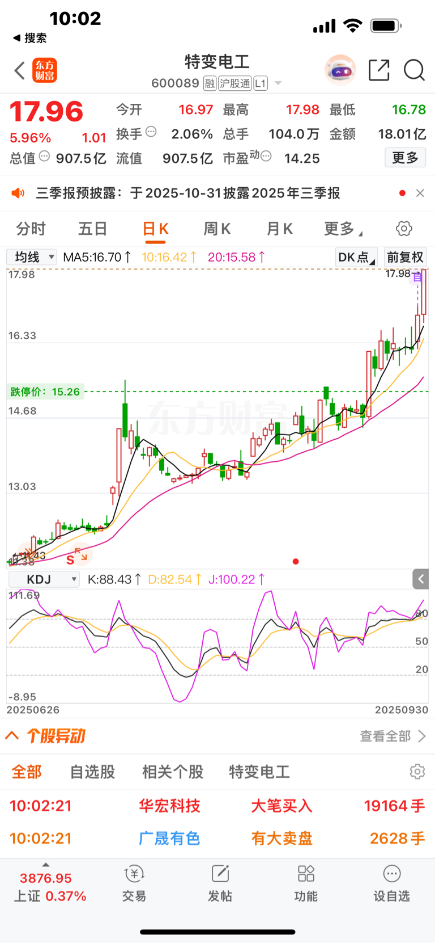Select the 日K chart tab
435x943 pixels.
click(155, 229)
